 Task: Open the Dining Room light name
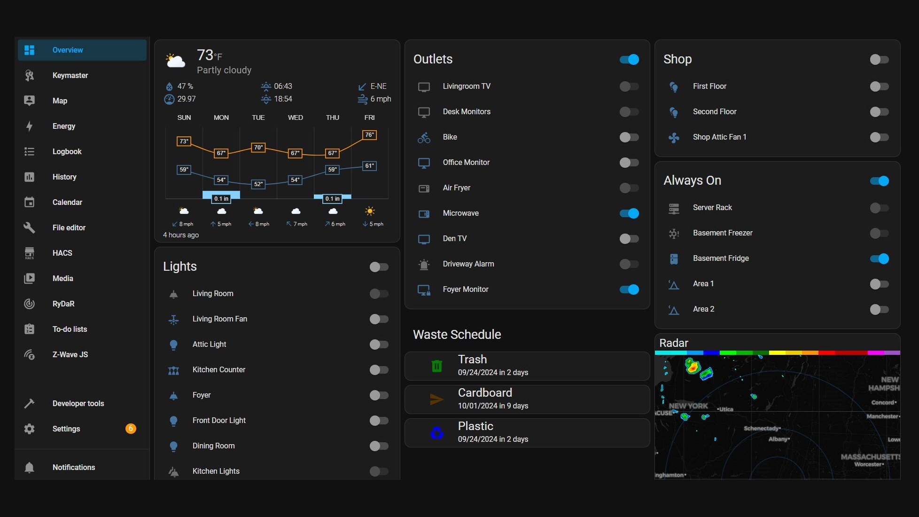pos(214,446)
